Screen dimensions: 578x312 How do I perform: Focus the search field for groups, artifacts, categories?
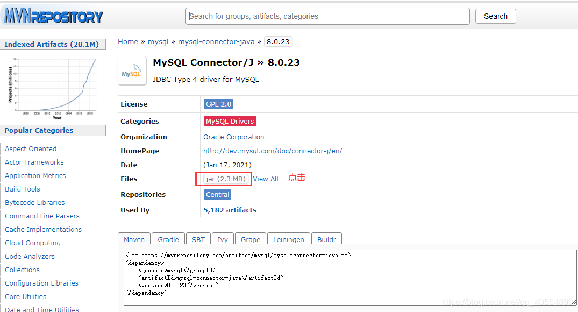point(327,16)
